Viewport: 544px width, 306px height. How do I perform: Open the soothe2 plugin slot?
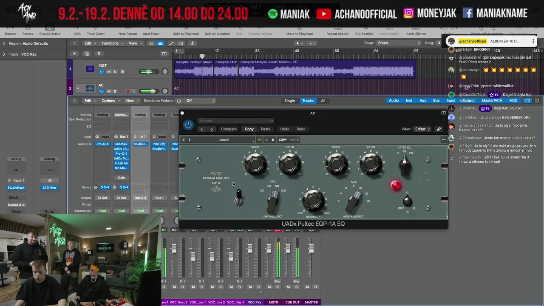point(122,144)
